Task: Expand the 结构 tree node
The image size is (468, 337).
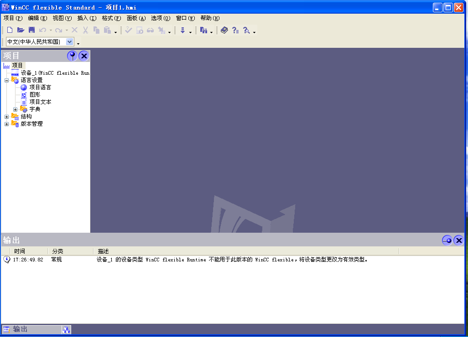Action: (6, 117)
